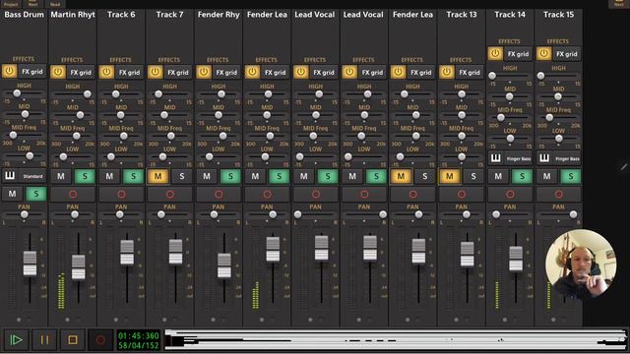The width and height of the screenshot is (630, 354).
Task: Open FX grid for Track 15
Action: [x=567, y=54]
